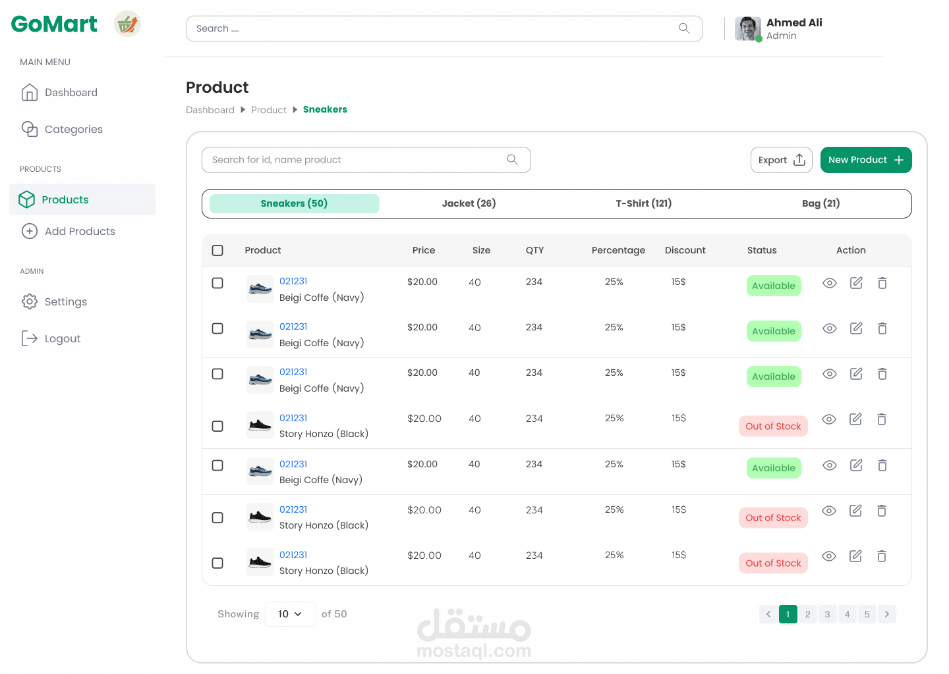Open product ID 021231 link in first row
The height and width of the screenshot is (674, 949).
pos(293,281)
